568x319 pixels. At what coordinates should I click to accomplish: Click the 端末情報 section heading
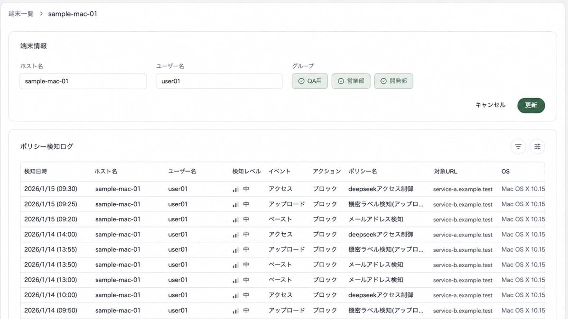[x=33, y=46]
